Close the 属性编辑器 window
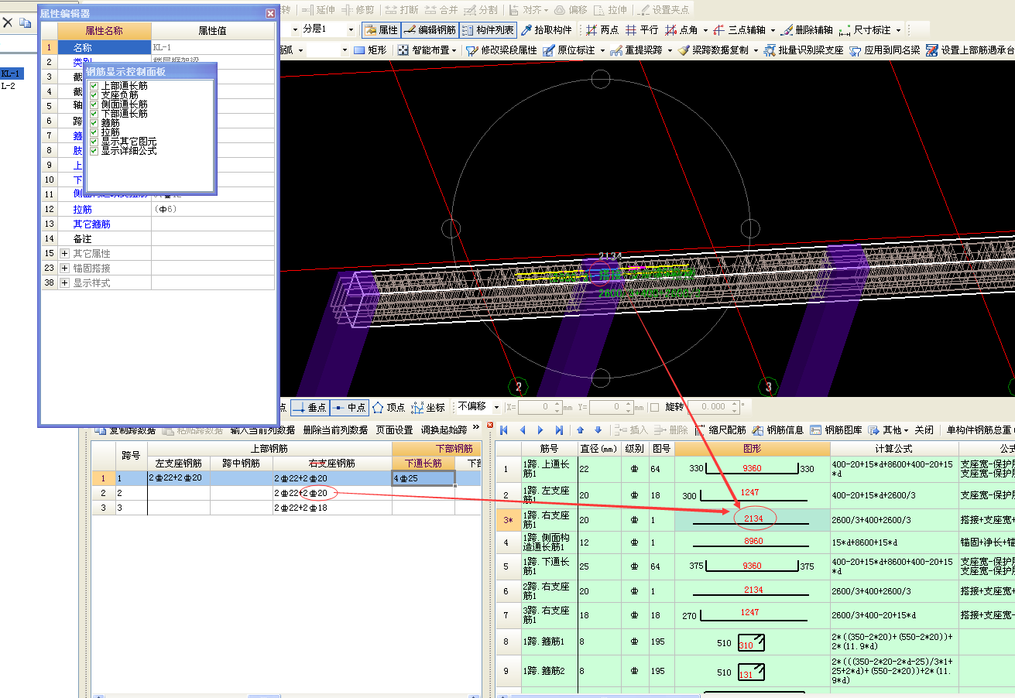 click(x=270, y=13)
